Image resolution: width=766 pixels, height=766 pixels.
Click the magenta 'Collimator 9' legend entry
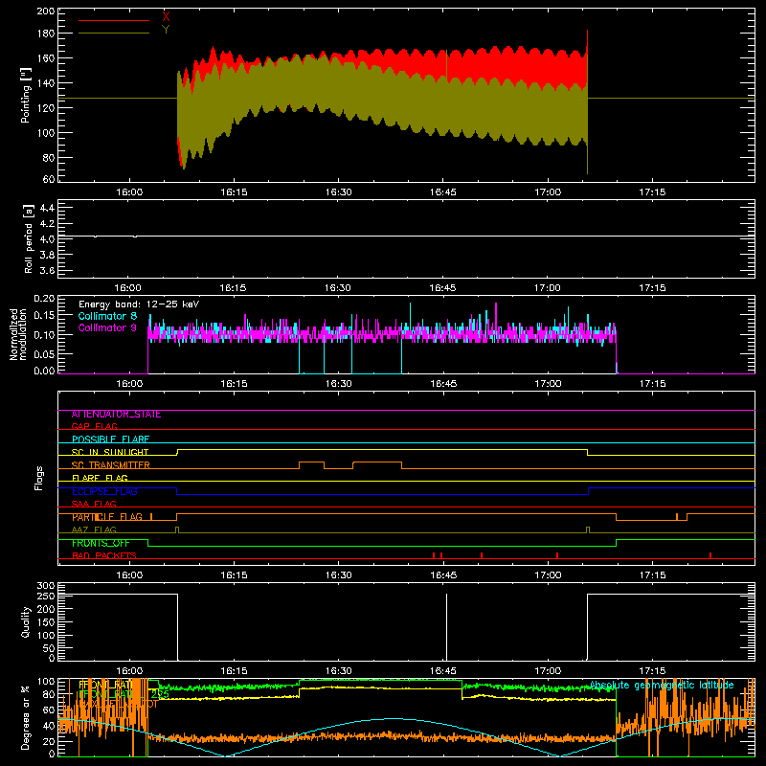107,327
